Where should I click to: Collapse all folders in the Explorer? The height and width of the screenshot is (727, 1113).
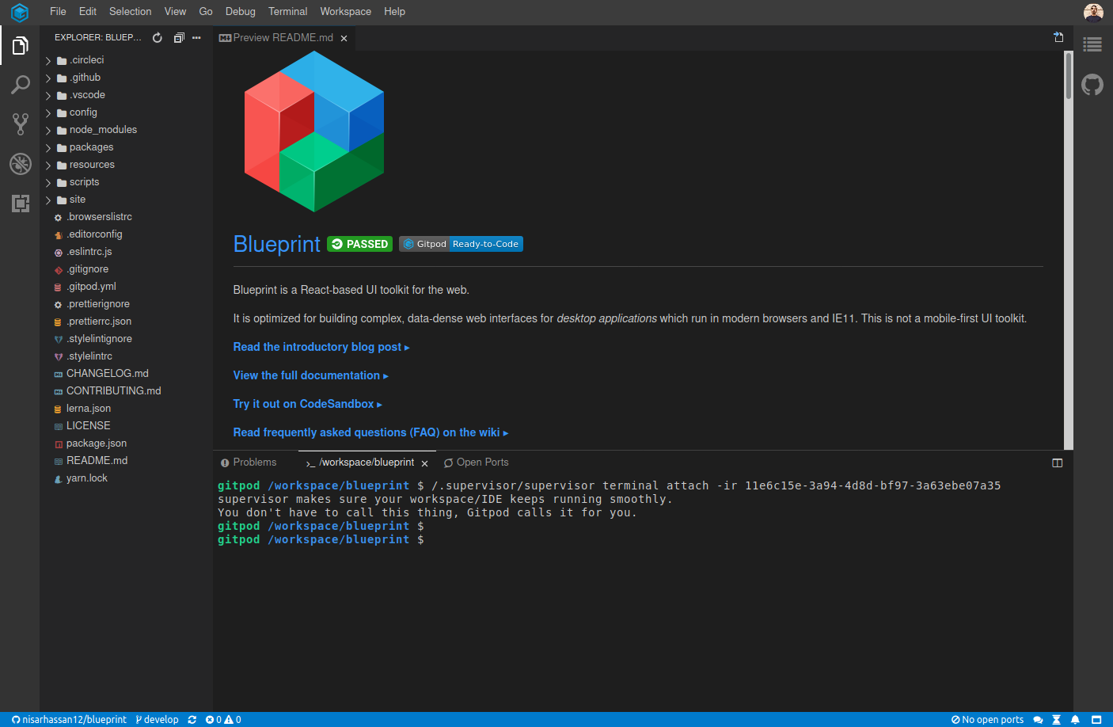(179, 36)
